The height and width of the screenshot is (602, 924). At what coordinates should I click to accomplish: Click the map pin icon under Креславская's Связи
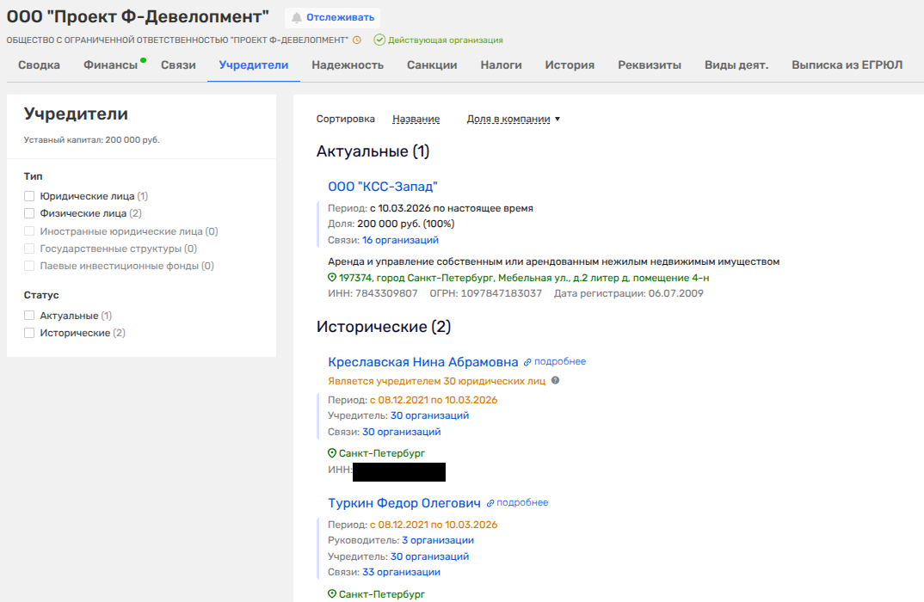332,453
